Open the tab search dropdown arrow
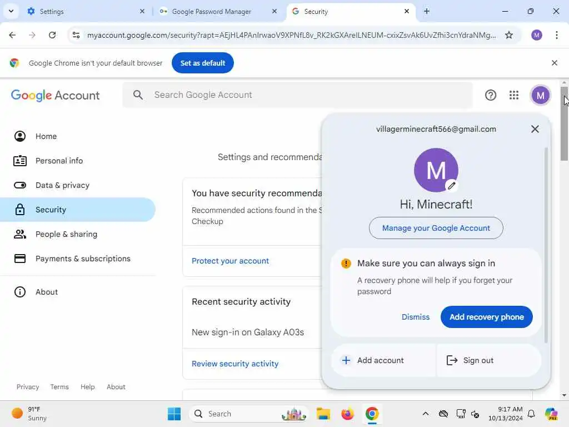Image resolution: width=569 pixels, height=427 pixels. pyautogui.click(x=11, y=11)
